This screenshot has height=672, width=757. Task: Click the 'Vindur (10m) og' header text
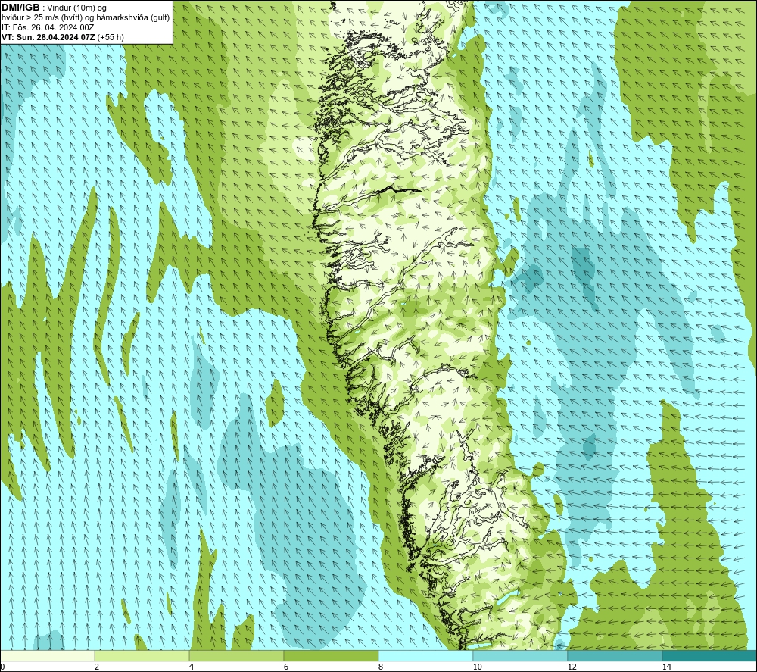click(x=76, y=8)
